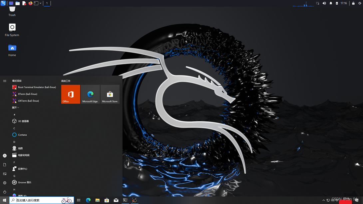Viewport: 363px width, 204px height.
Task: Click the show desktop icon in Kali panel
Action: [11, 3]
